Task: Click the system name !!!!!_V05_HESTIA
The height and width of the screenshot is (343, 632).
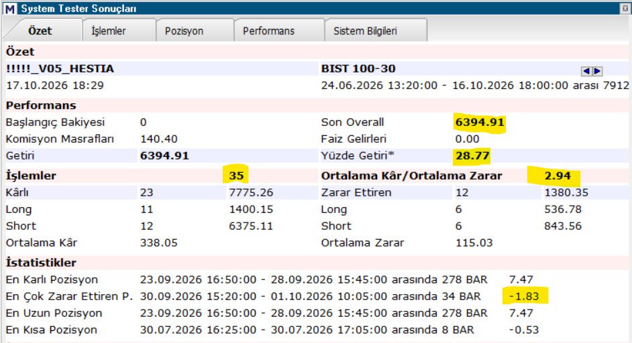Action: pos(60,69)
